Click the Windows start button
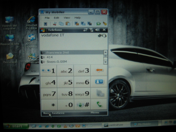 [16, 126]
